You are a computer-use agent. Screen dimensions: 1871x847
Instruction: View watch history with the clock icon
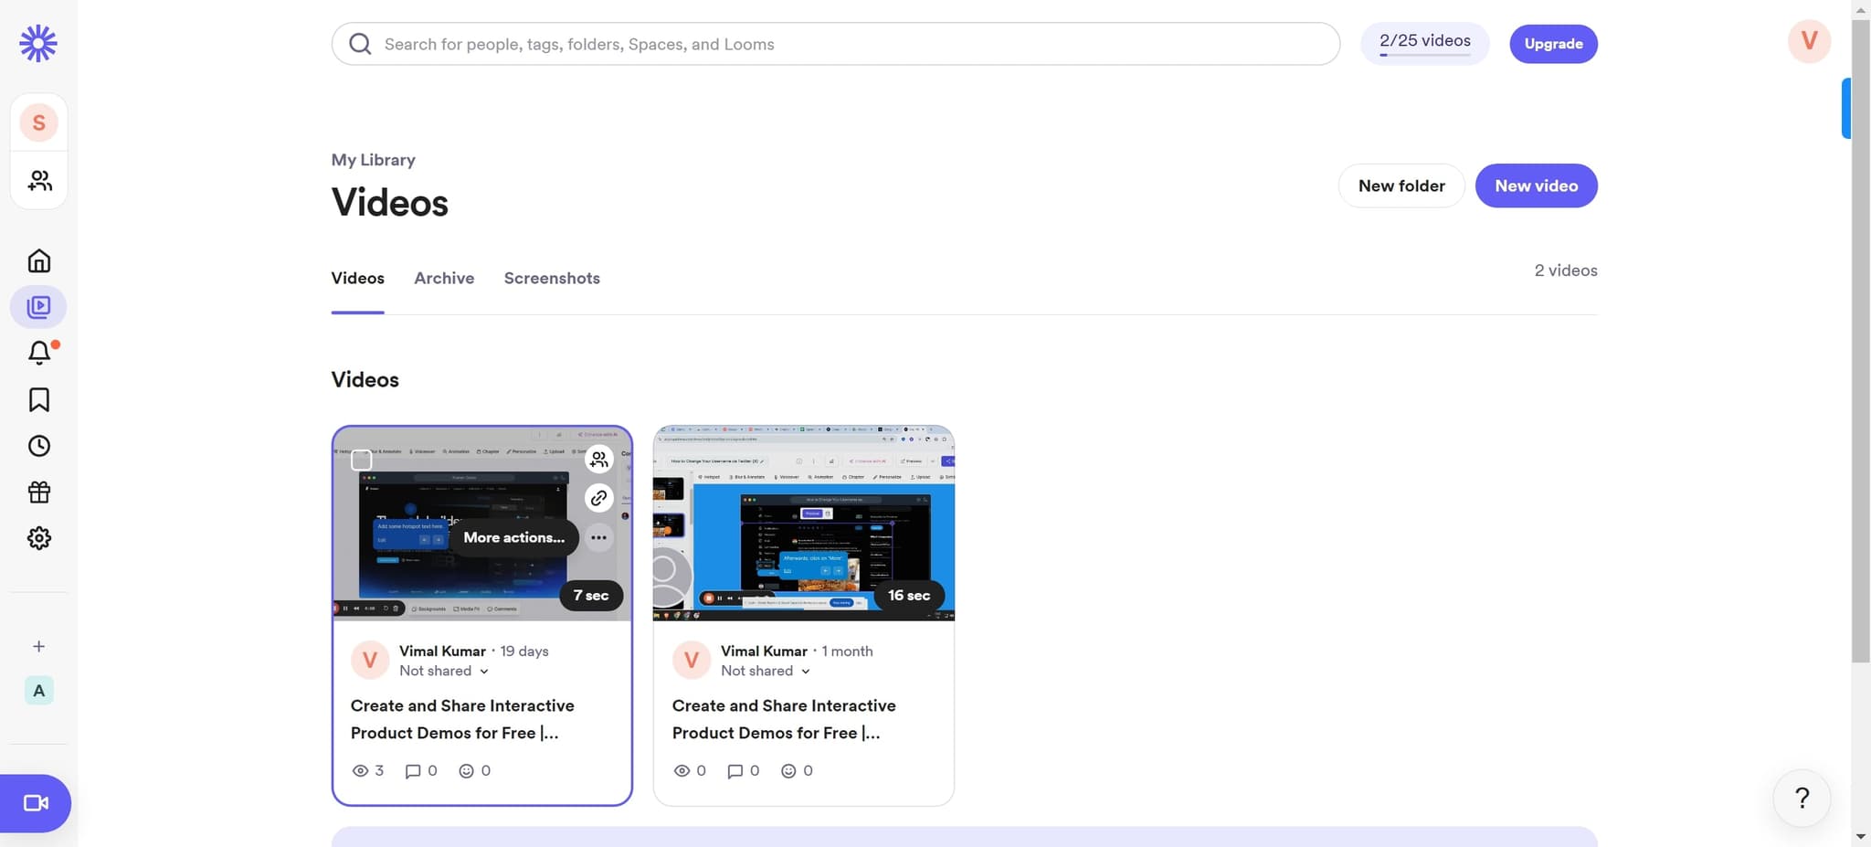(x=38, y=446)
